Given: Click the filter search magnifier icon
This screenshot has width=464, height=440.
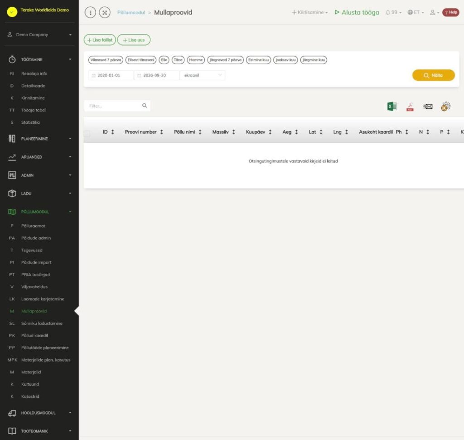Looking at the screenshot, I should pos(145,106).
